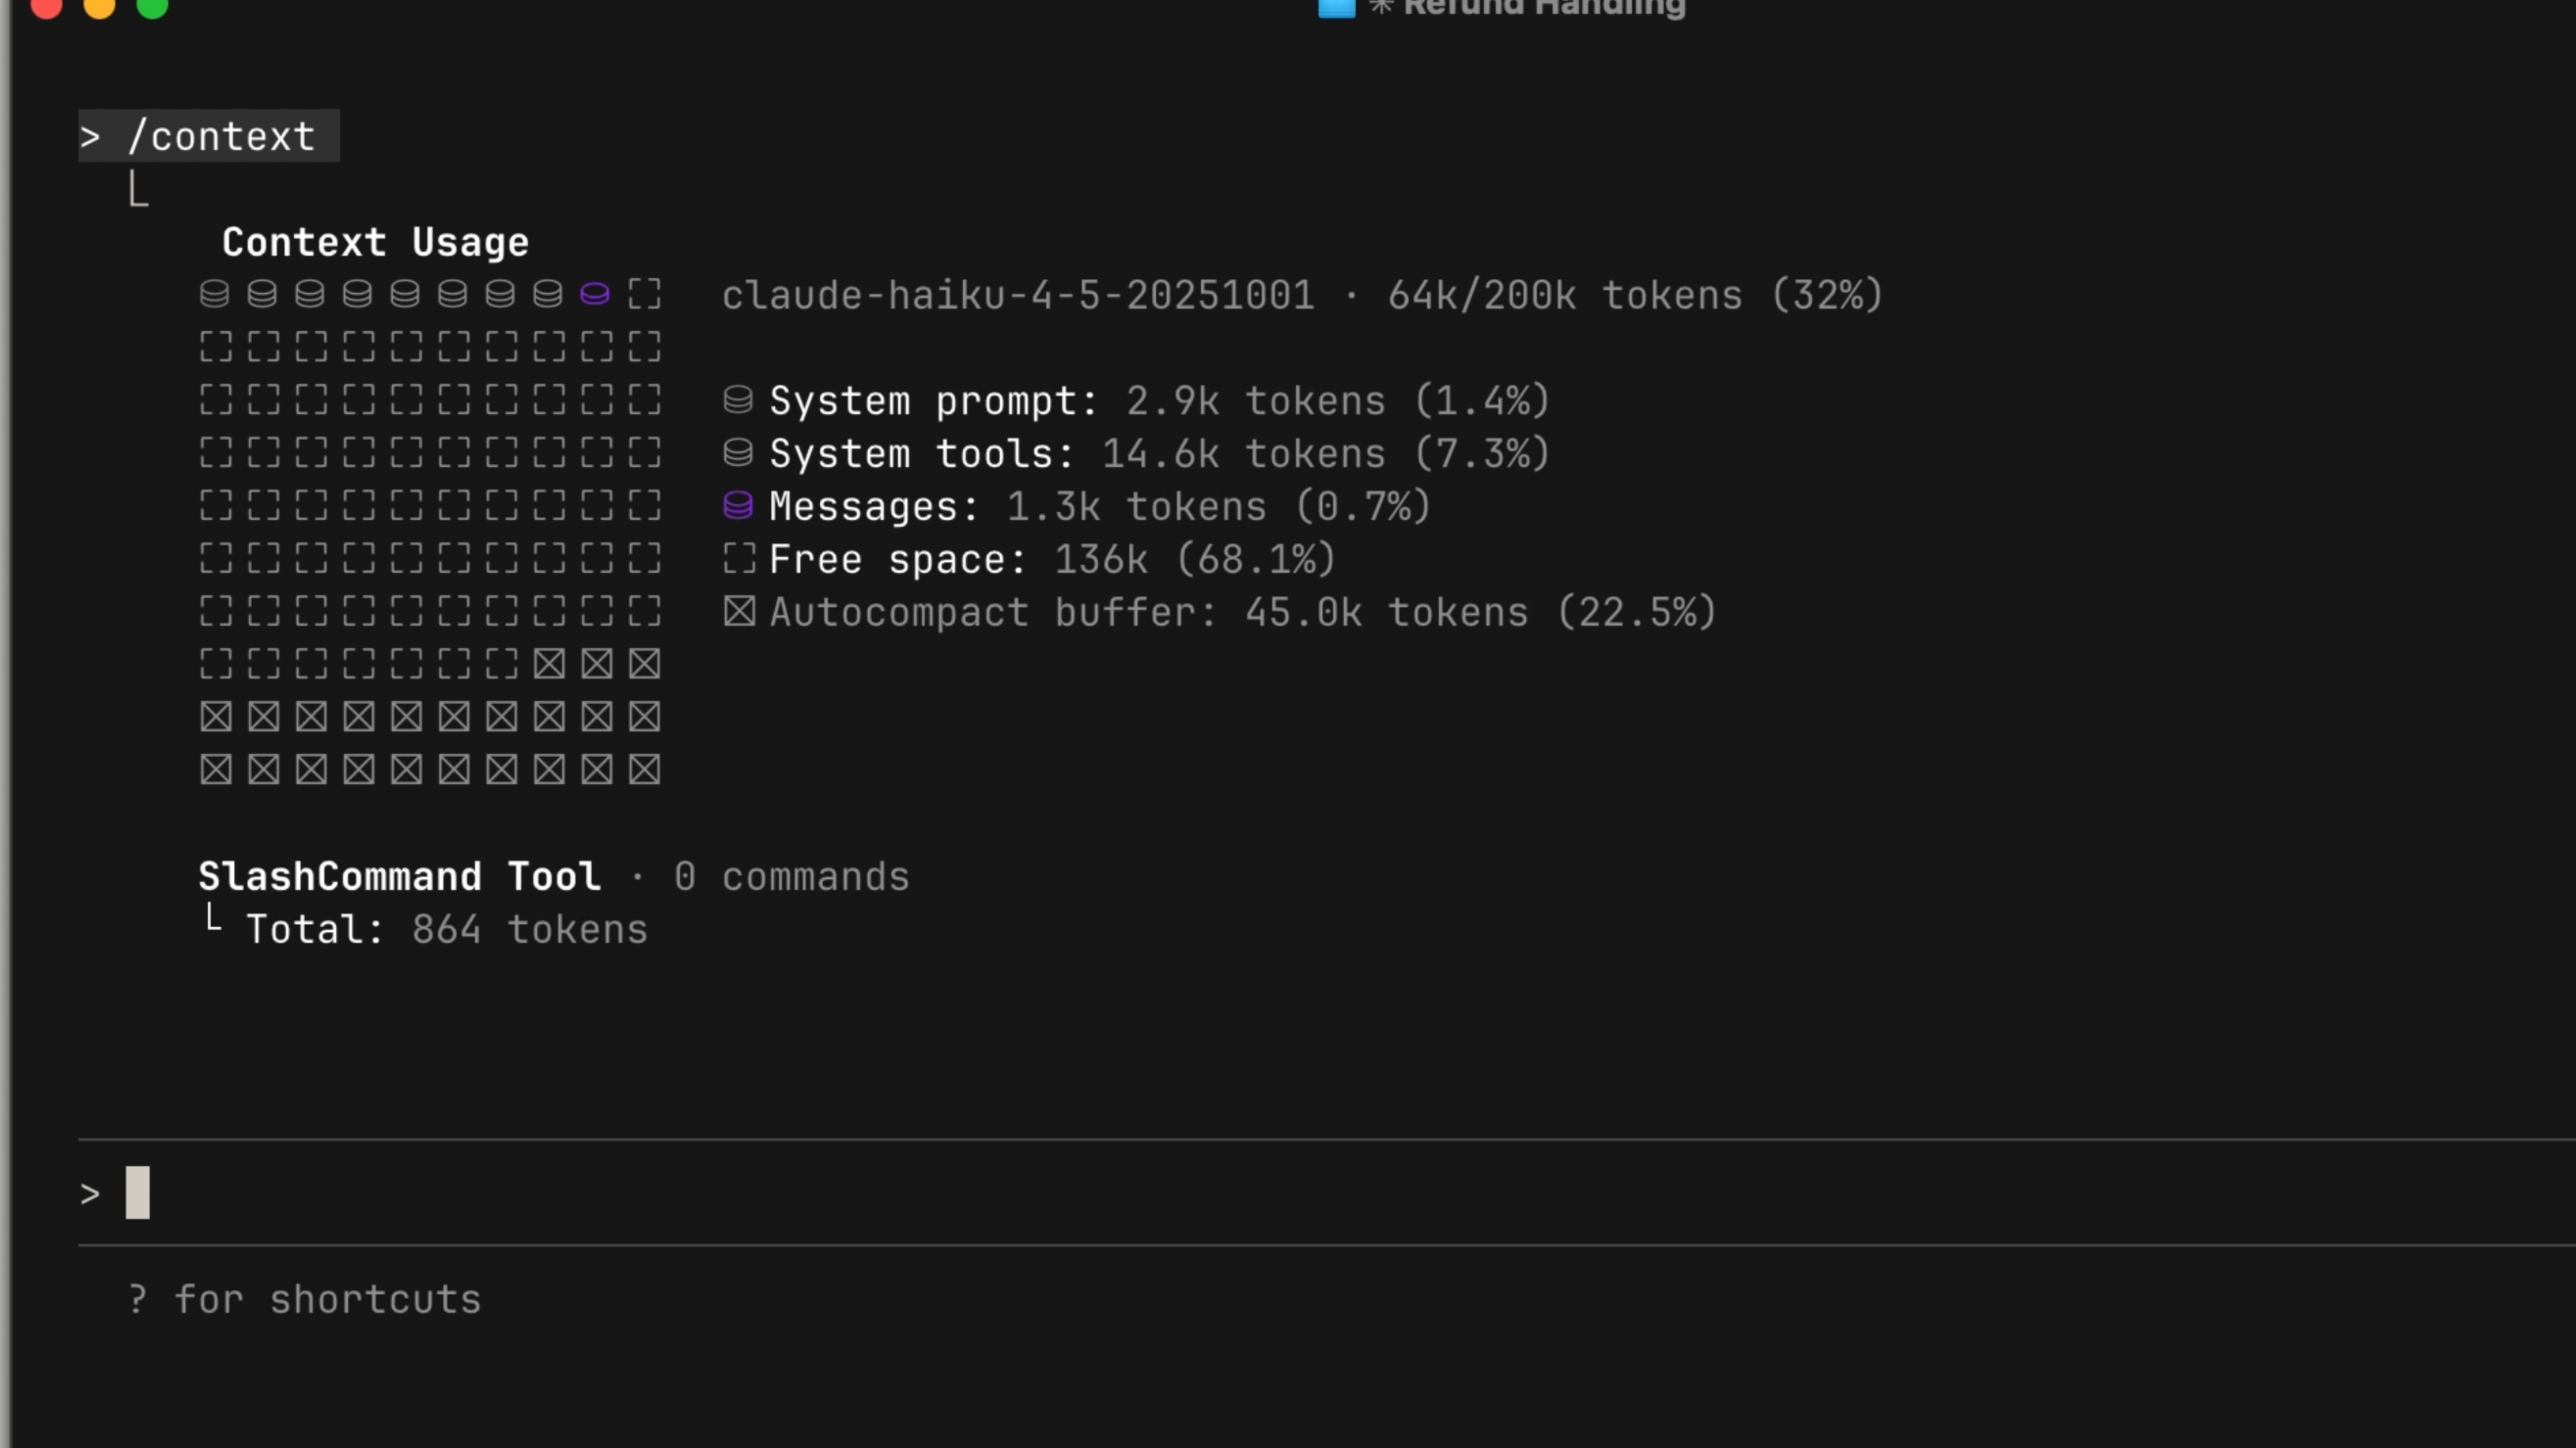Click the command prompt input cursor
Image resolution: width=2576 pixels, height=1448 pixels.
(138, 1192)
